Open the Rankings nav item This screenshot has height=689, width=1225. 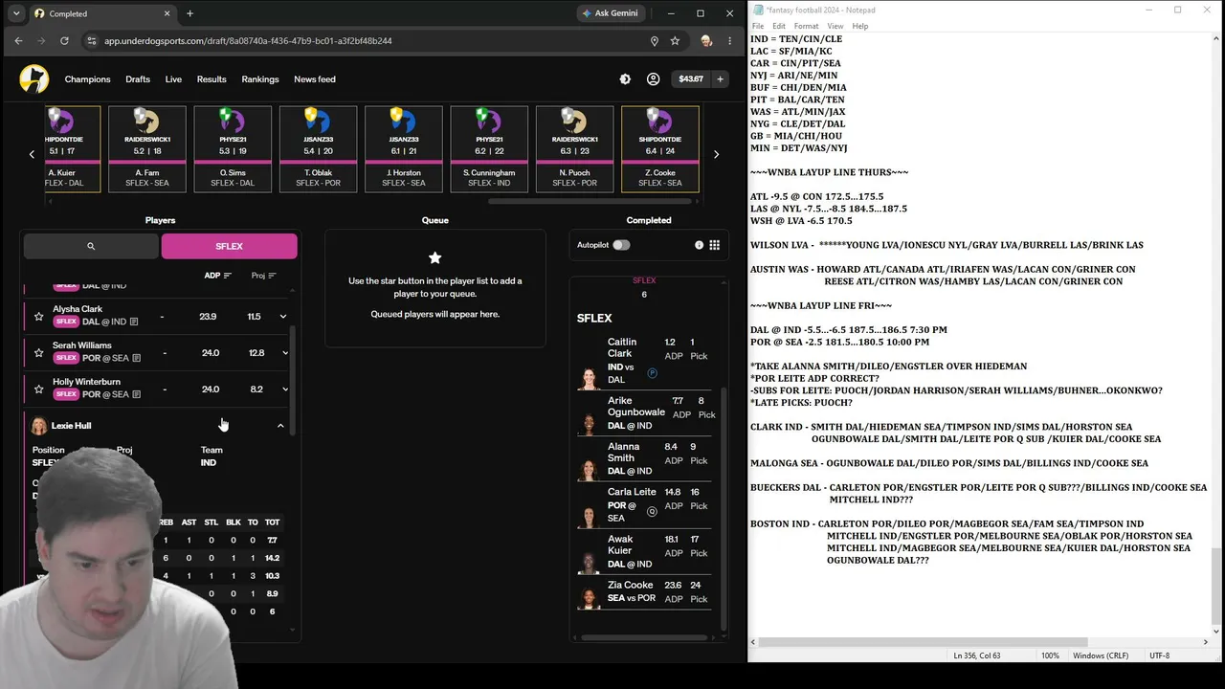(x=260, y=79)
